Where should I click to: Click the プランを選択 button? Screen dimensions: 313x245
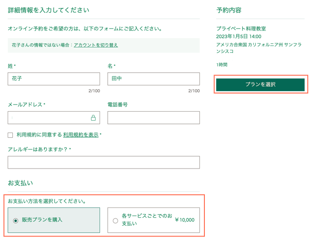(260, 85)
